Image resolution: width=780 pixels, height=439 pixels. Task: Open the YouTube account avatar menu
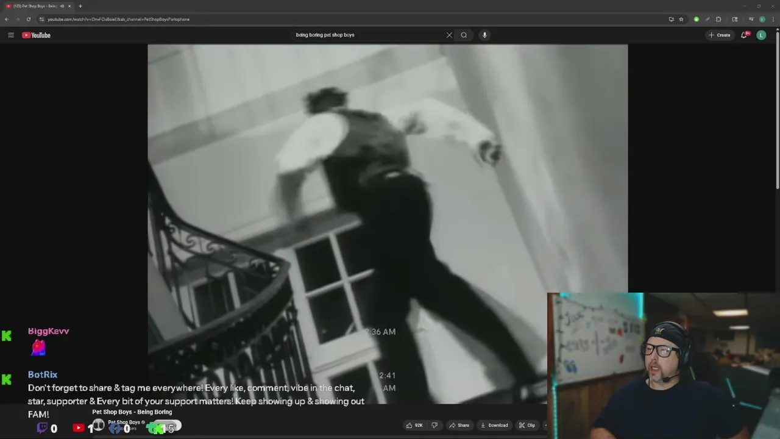click(x=761, y=35)
